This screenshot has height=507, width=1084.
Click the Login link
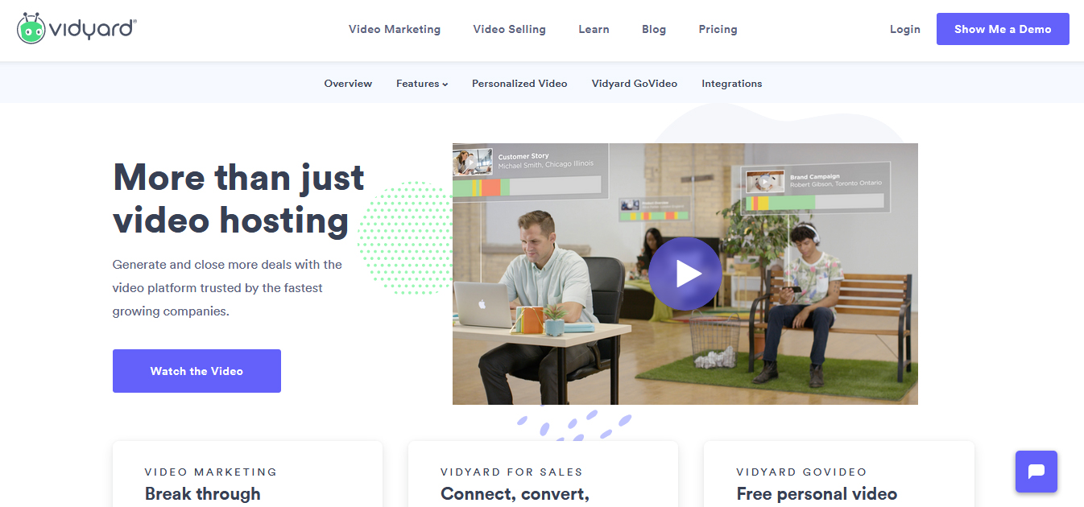tap(905, 29)
